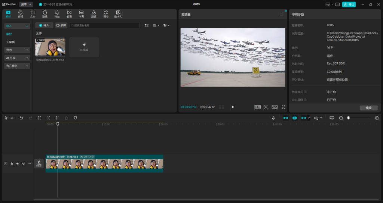Enter fullscreen preview mode

click(284, 107)
